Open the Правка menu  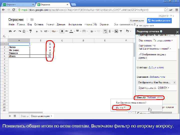click(21, 24)
